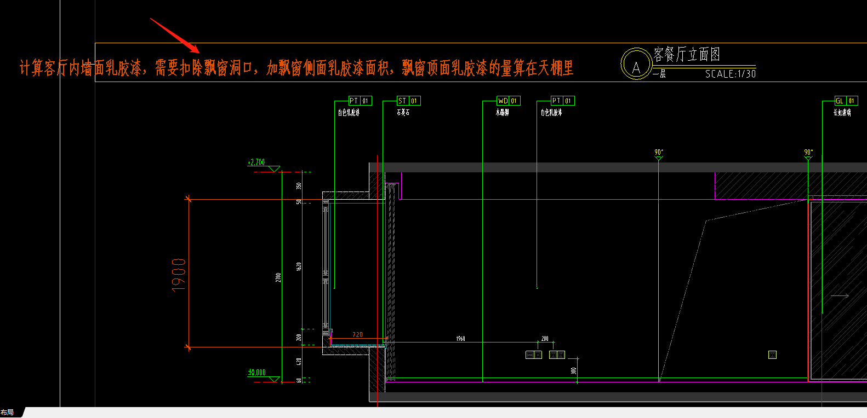
Task: Click the door opening direction arrow
Action: 840,296
